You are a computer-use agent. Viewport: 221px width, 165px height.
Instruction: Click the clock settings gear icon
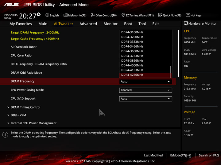coord(39,14)
